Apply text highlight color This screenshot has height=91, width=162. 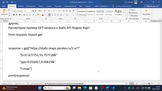(38, 15)
